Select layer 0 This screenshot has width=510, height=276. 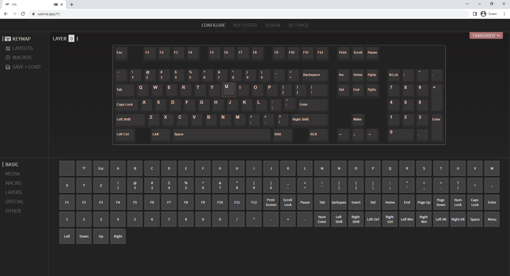click(x=71, y=38)
